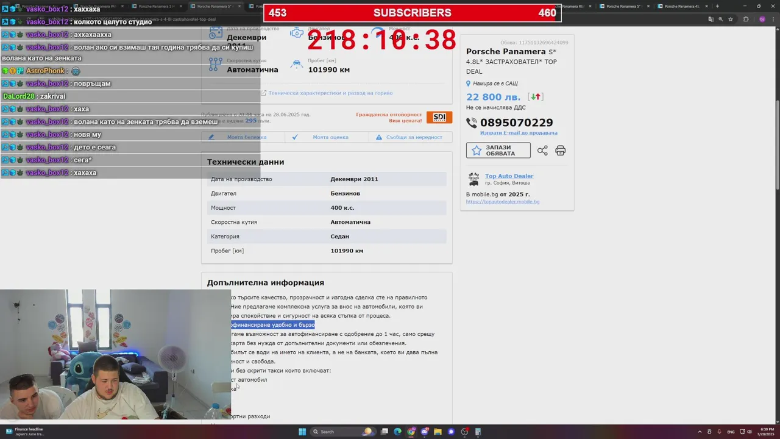780x439 pixels.
Task: Open the browser three-dot menu
Action: tap(774, 19)
